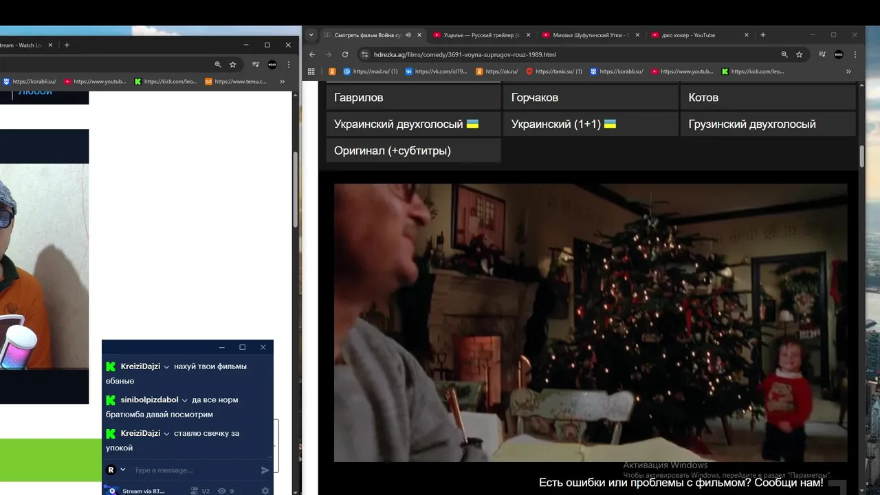Open ok.ru bookmark in right browser
This screenshot has width=880, height=495.
pos(497,71)
